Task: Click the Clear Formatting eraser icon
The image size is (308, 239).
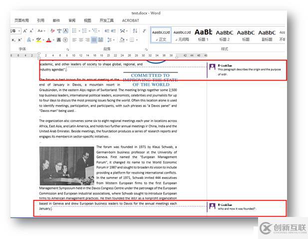Action: [52, 30]
